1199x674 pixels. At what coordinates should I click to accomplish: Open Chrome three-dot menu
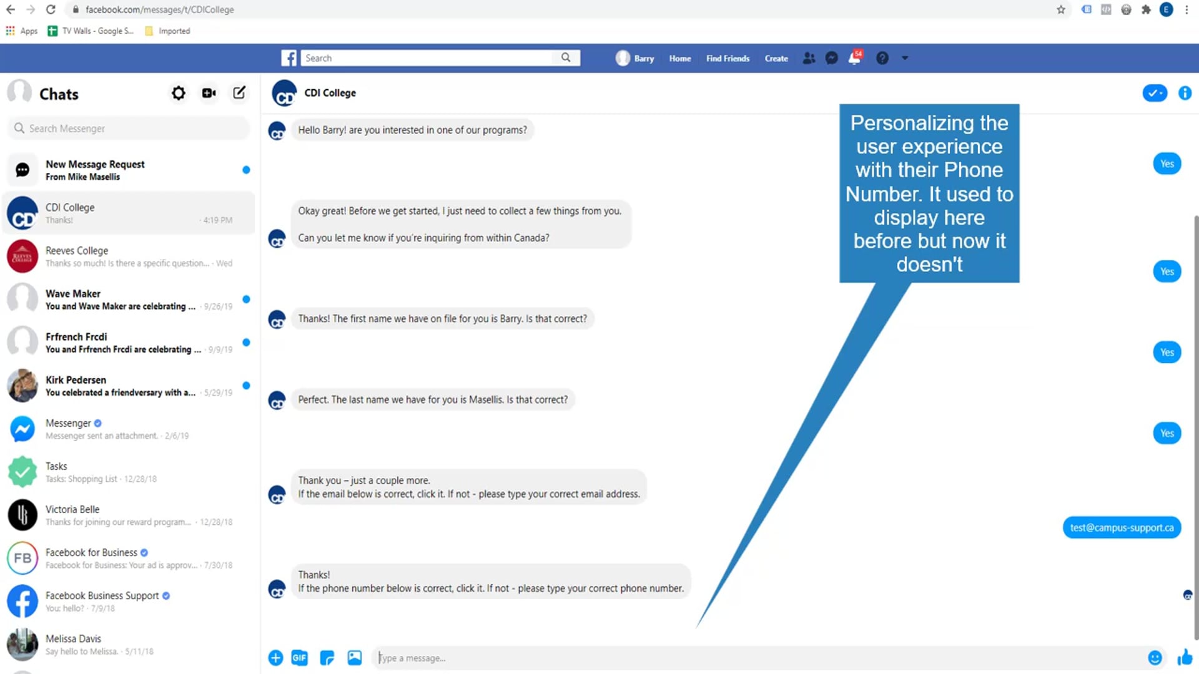tap(1187, 9)
